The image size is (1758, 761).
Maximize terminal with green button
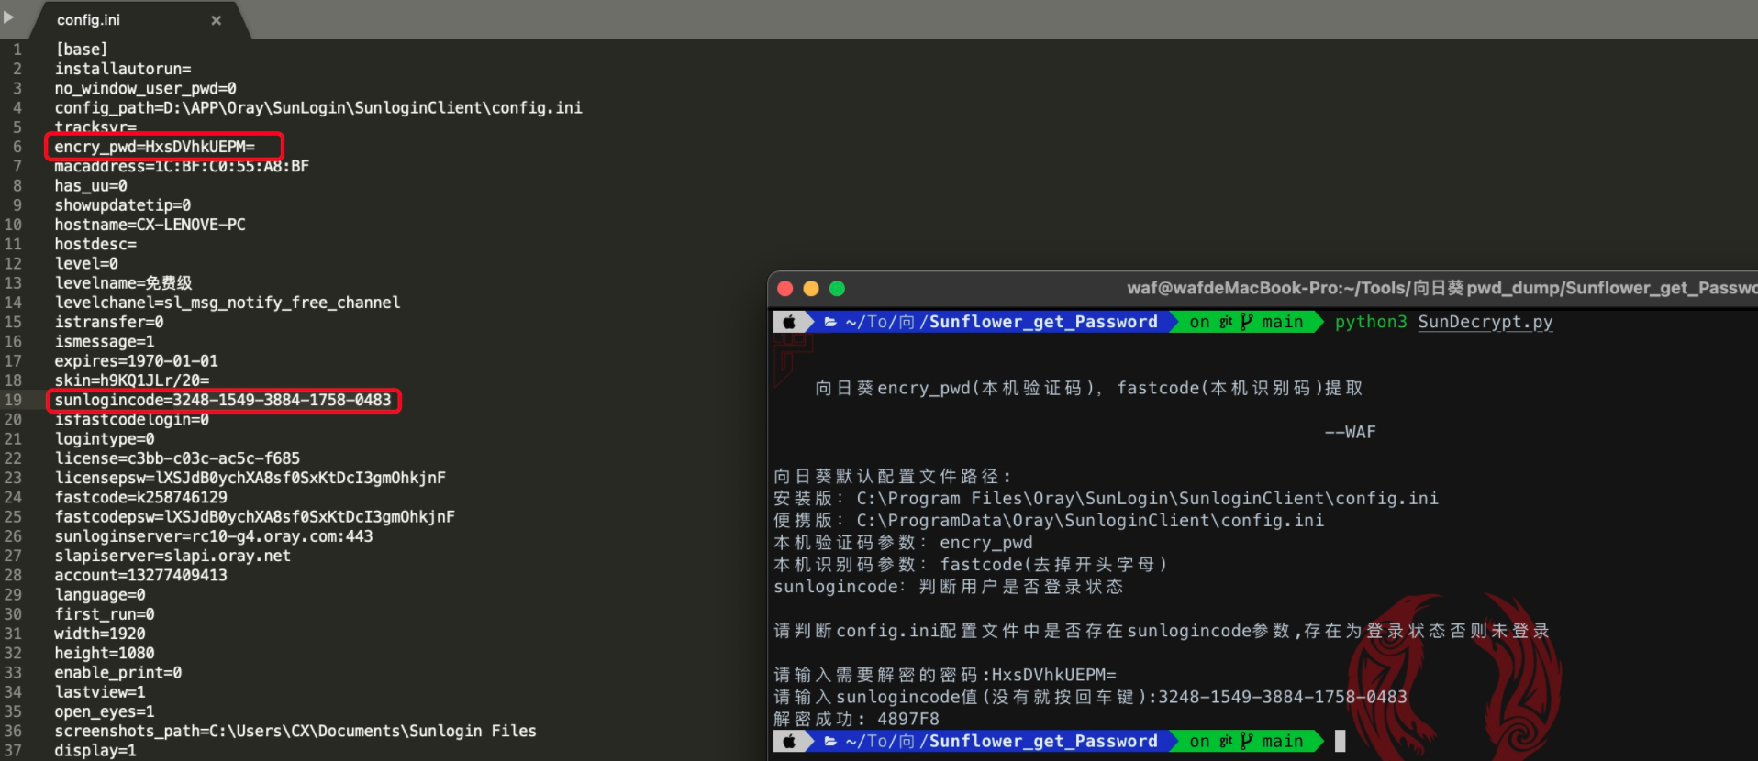pyautogui.click(x=837, y=289)
